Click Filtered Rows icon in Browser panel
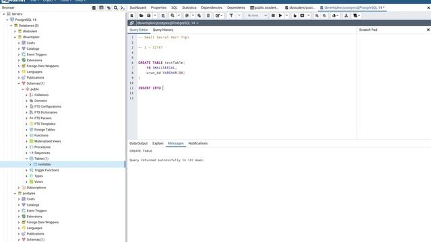The height and width of the screenshot is (242, 431). click(108, 8)
